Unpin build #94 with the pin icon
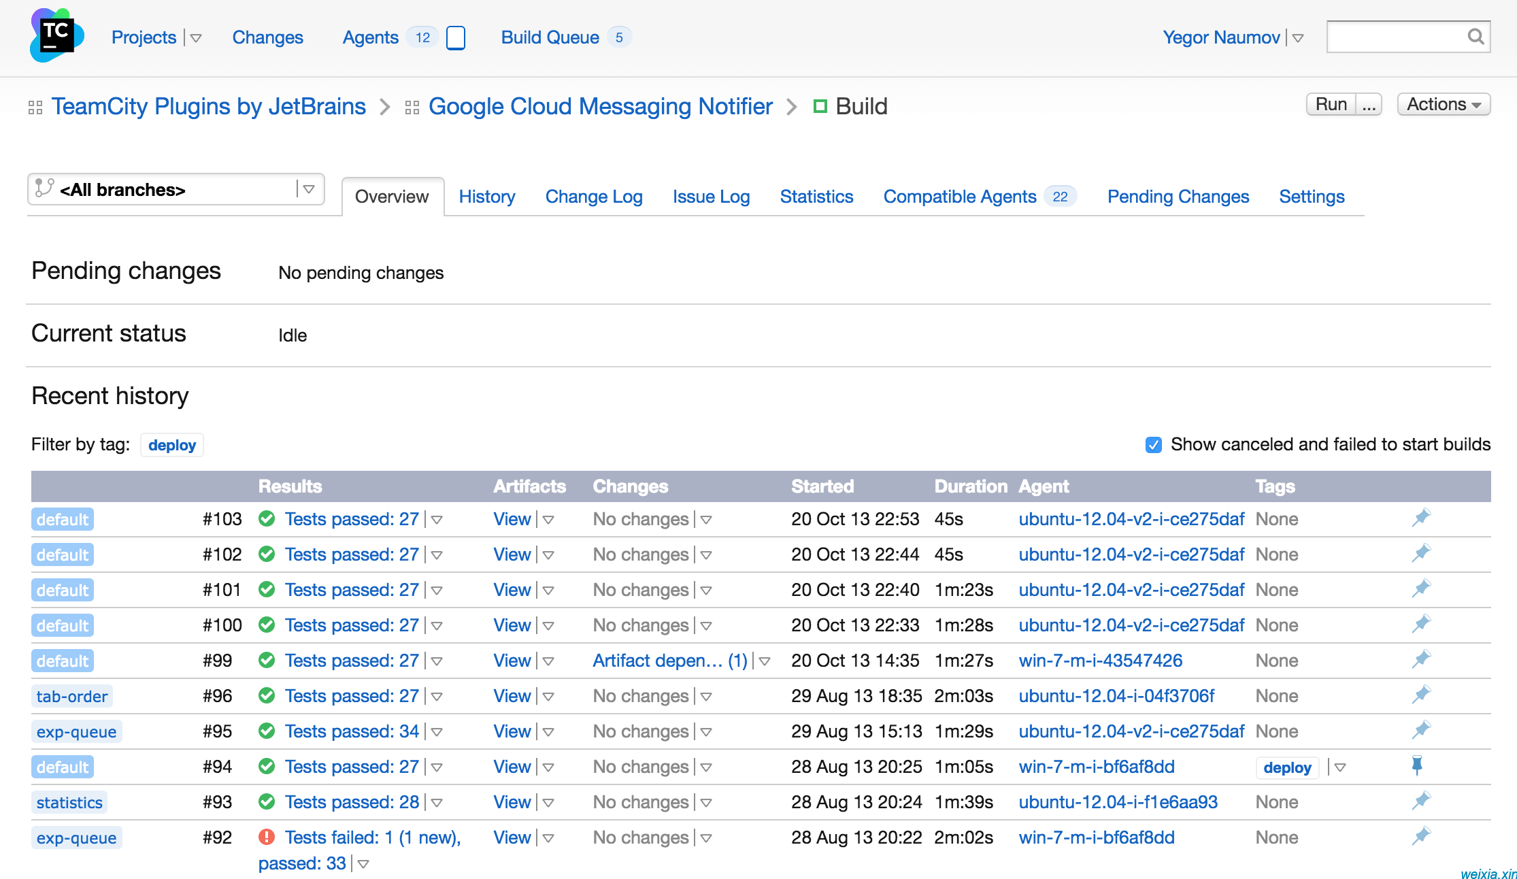The width and height of the screenshot is (1517, 879). tap(1417, 766)
